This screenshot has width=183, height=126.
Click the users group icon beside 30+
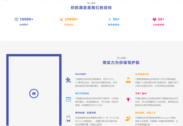click(154, 19)
